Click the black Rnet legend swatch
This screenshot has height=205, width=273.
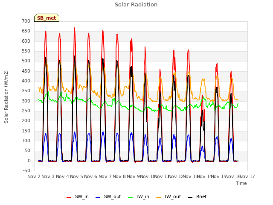pos(190,197)
